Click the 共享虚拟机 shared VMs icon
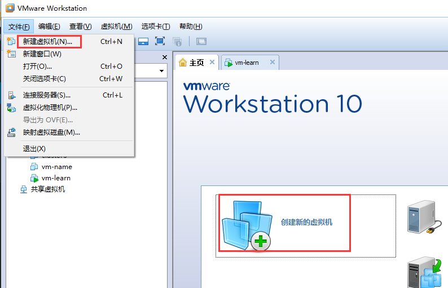The width and height of the screenshot is (448, 288). (24, 189)
